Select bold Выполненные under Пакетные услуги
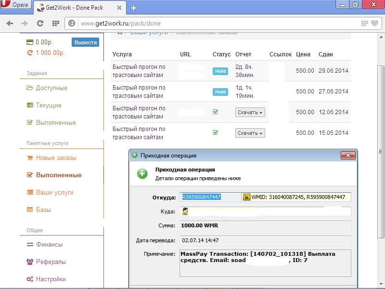385x289 pixels. [59, 175]
